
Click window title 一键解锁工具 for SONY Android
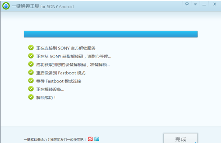pos(43,6)
